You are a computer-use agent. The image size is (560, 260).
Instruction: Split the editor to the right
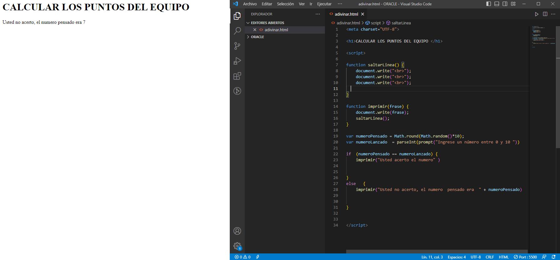click(x=545, y=14)
